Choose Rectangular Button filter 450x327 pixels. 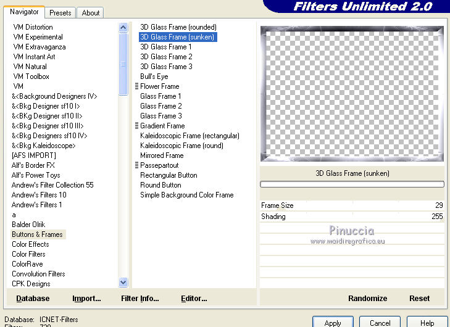click(169, 175)
